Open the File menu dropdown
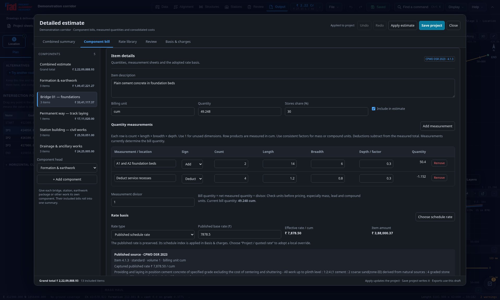This screenshot has width=500, height=300. (334, 7)
